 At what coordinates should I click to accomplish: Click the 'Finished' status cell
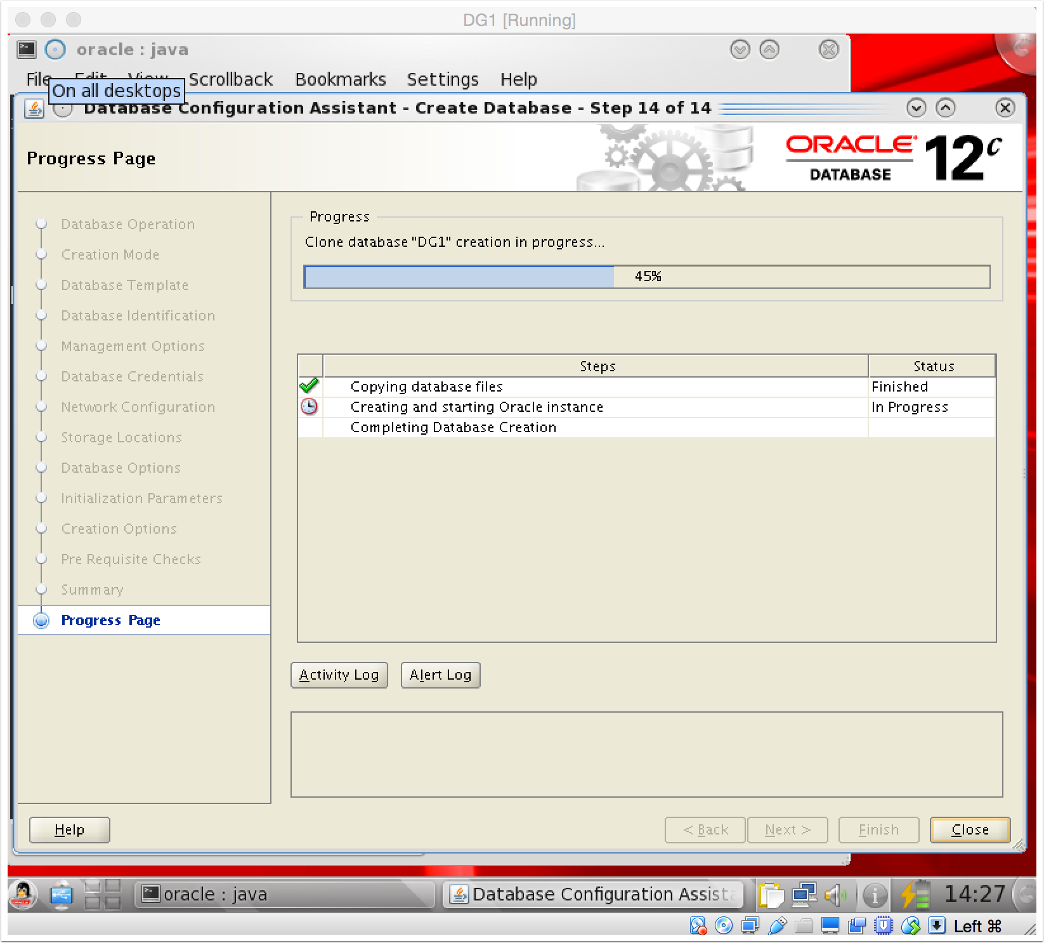pyautogui.click(x=932, y=386)
